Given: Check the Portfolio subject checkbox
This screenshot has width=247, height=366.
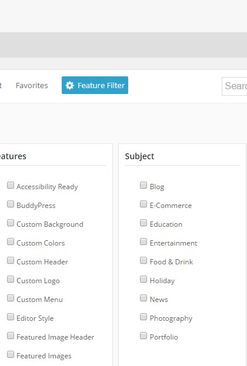Looking at the screenshot, I should (143, 335).
